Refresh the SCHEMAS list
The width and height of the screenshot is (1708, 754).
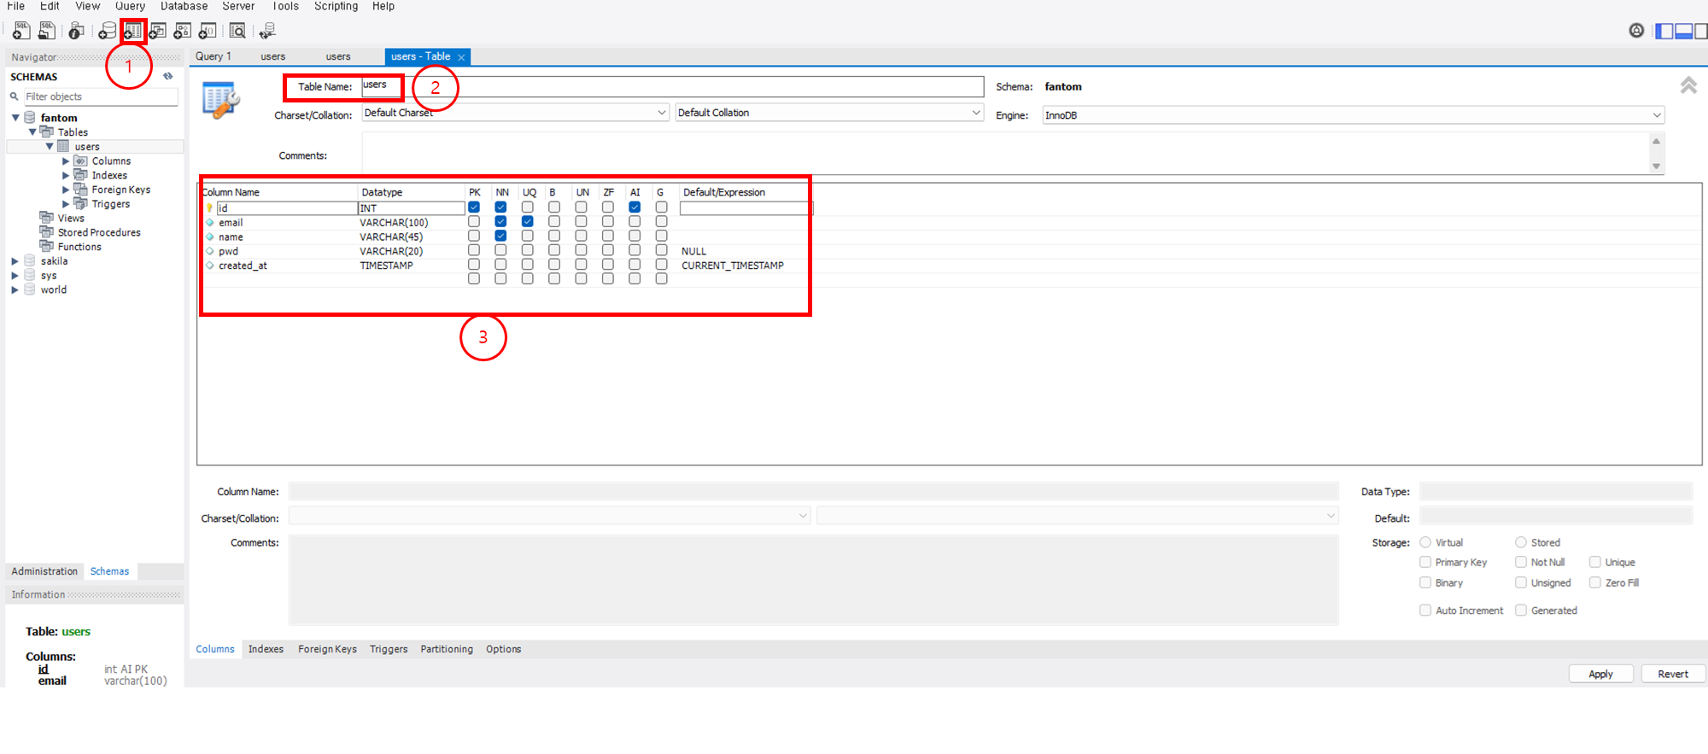pyautogui.click(x=168, y=76)
